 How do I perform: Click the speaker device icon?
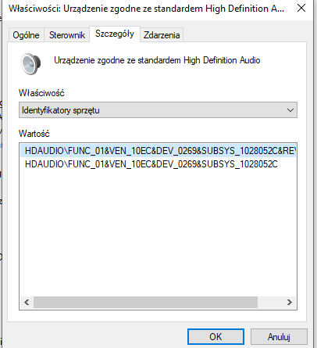[x=31, y=64]
